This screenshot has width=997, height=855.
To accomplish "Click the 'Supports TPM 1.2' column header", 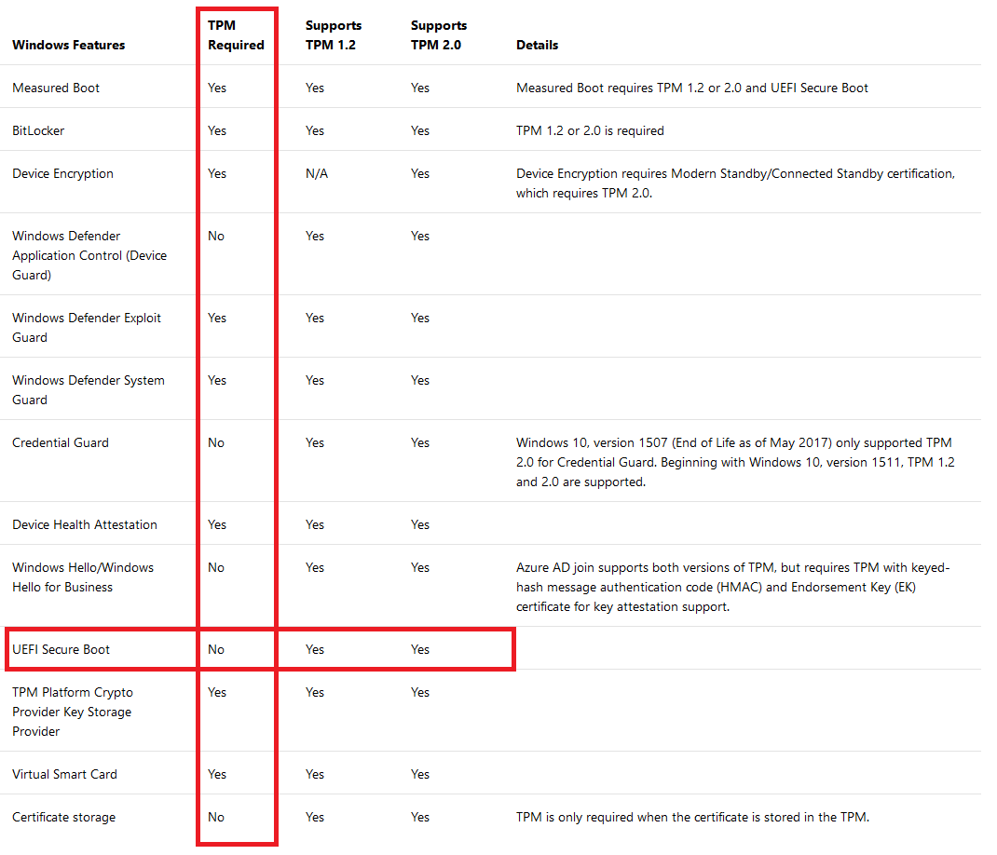I will coord(334,35).
